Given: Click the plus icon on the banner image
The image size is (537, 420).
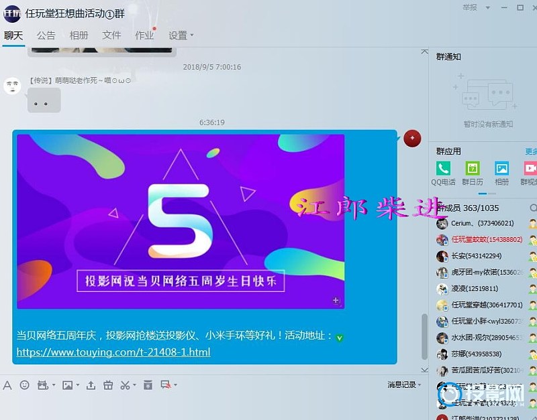Looking at the screenshot, I should coord(336,300).
